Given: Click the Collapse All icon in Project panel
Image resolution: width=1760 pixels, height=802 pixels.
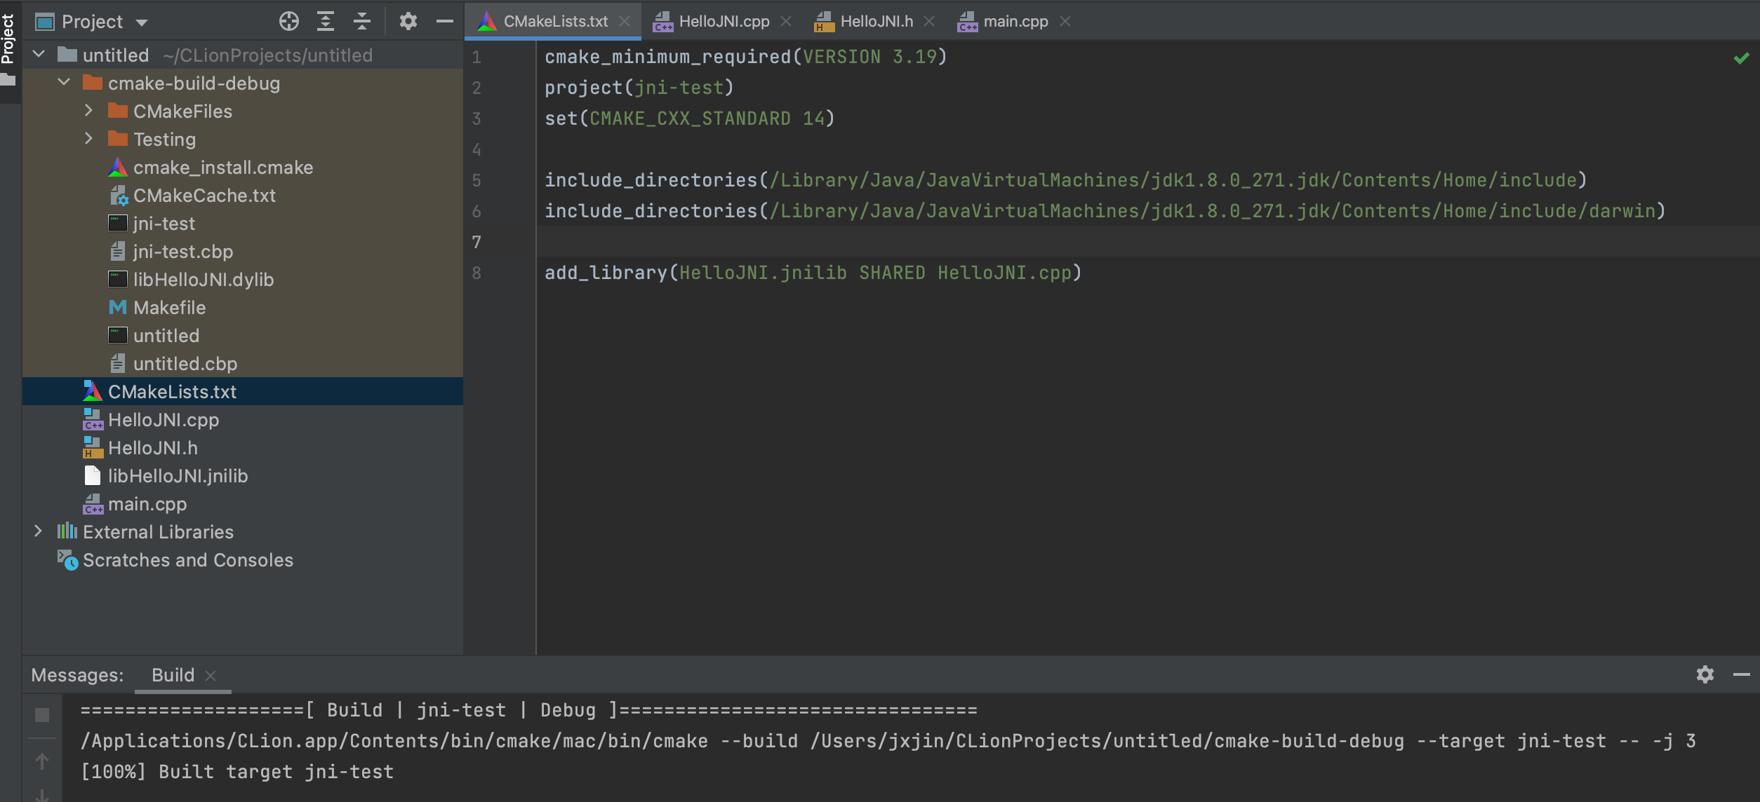Looking at the screenshot, I should pyautogui.click(x=361, y=22).
